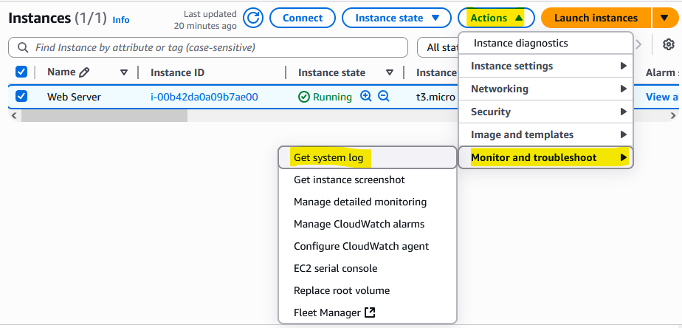This screenshot has width=682, height=328.
Task: Click the horizontal table scrollbar thumb
Action: (104, 115)
